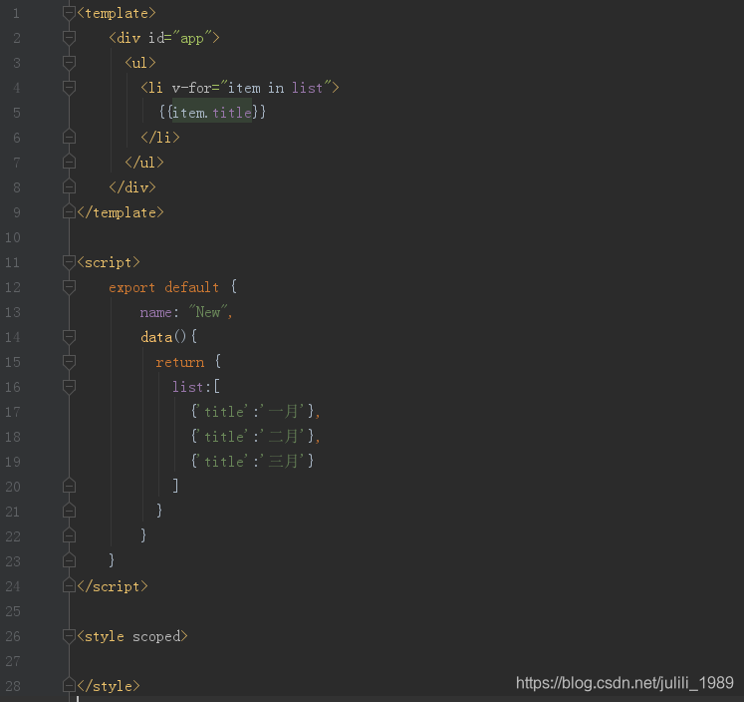744x702 pixels.
Task: Click the 'default' keyword
Action: point(191,288)
